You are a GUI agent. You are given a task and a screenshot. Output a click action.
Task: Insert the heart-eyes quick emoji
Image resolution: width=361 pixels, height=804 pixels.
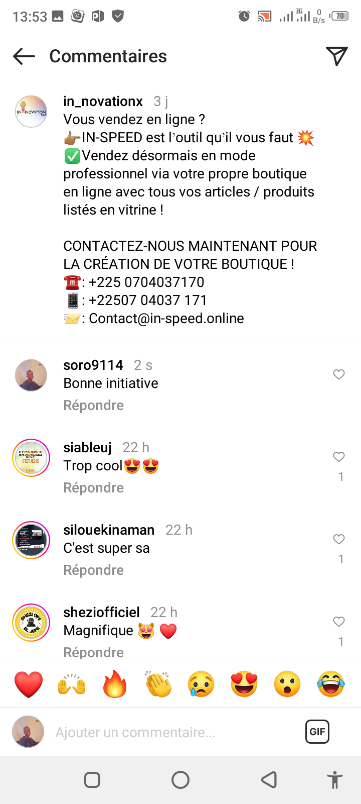(x=244, y=684)
